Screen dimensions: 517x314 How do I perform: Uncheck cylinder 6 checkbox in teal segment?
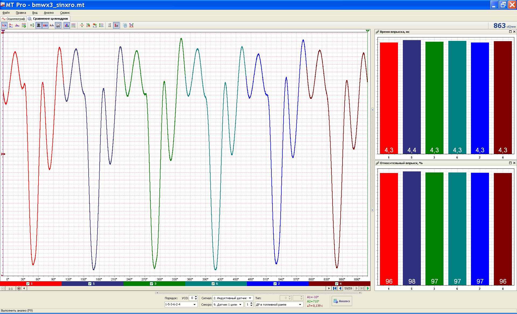213,284
